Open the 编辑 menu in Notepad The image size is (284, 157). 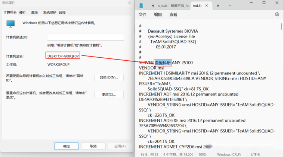(158, 15)
